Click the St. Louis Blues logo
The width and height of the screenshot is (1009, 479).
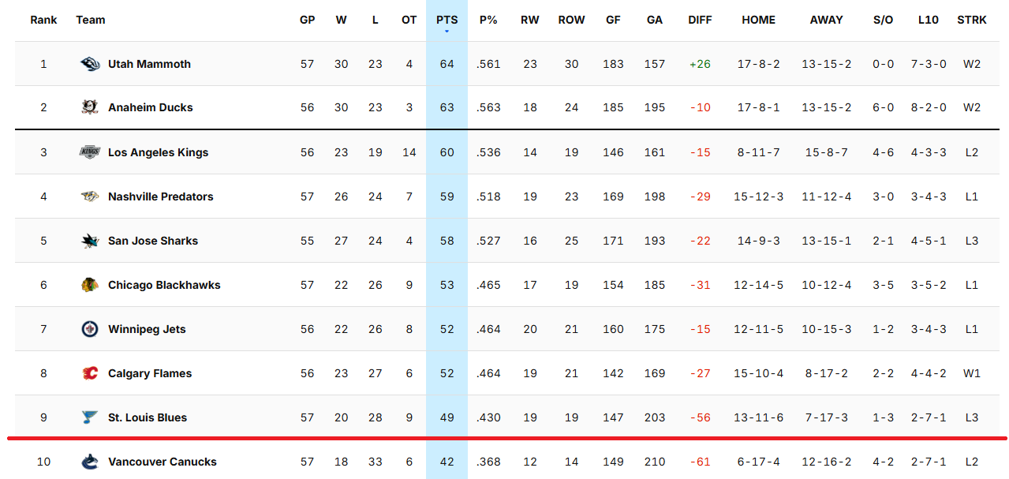click(90, 417)
